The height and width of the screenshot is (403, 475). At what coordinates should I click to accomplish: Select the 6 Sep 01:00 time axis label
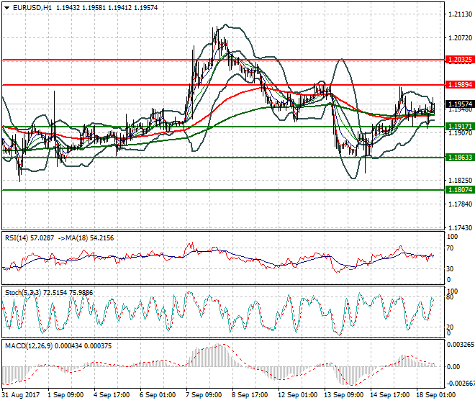coord(158,395)
